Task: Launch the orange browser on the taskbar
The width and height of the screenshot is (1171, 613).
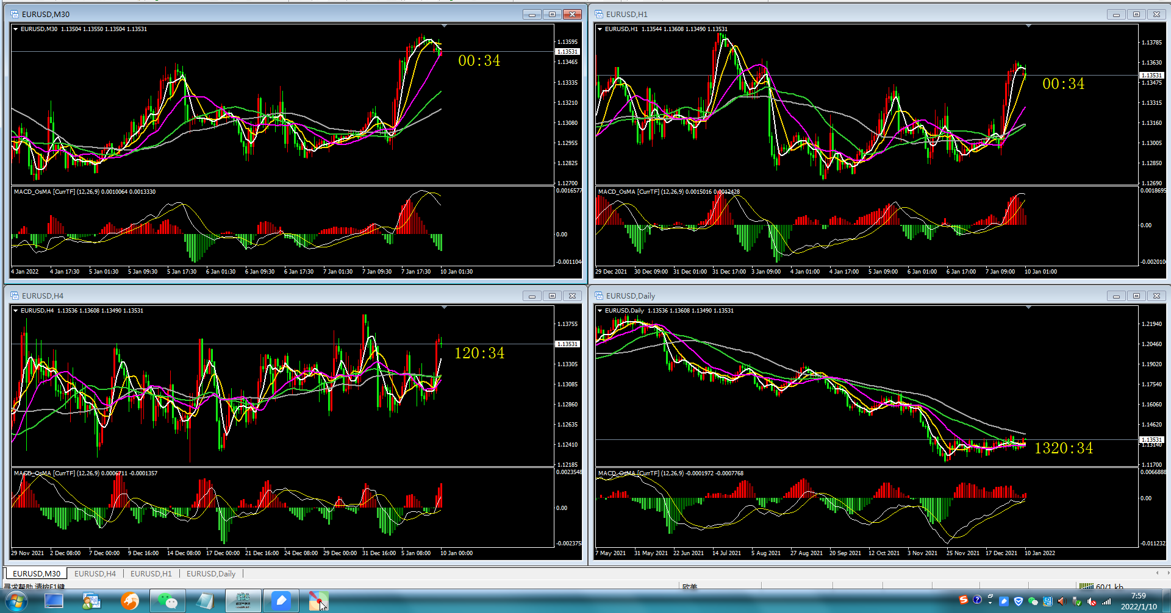Action: click(x=129, y=601)
